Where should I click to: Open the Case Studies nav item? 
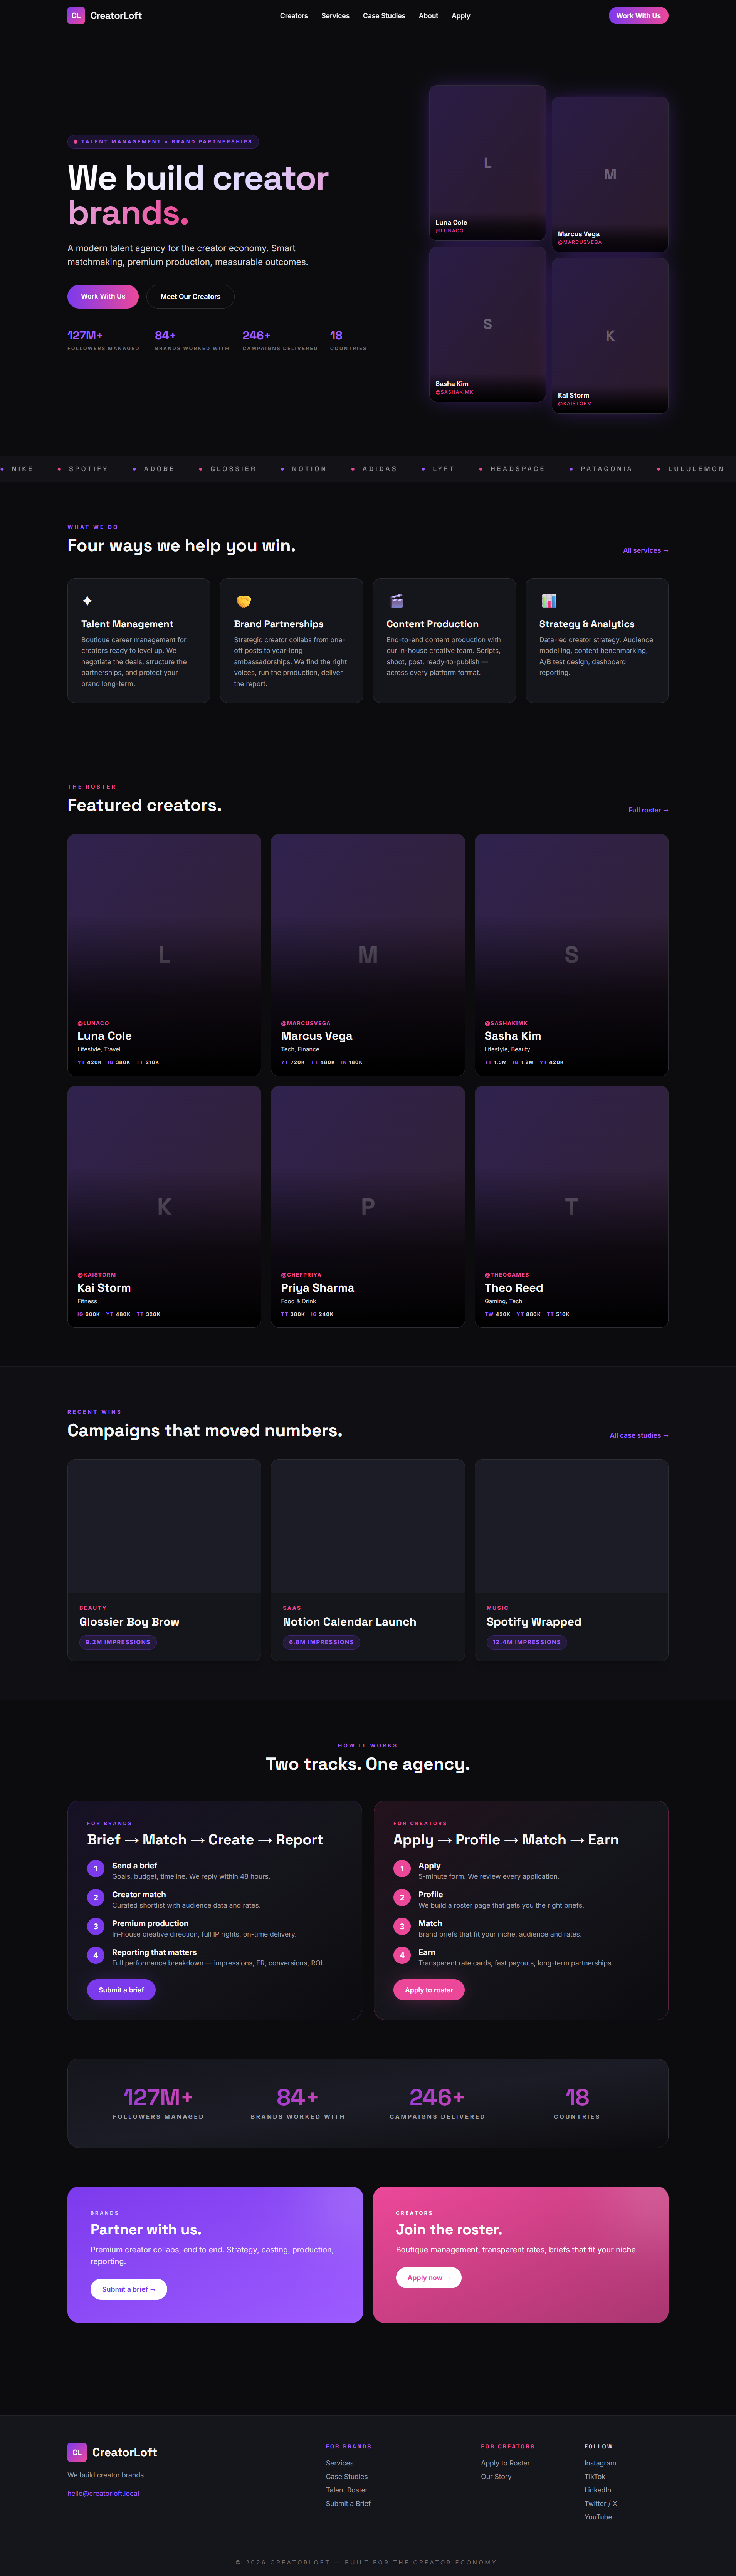coord(384,16)
